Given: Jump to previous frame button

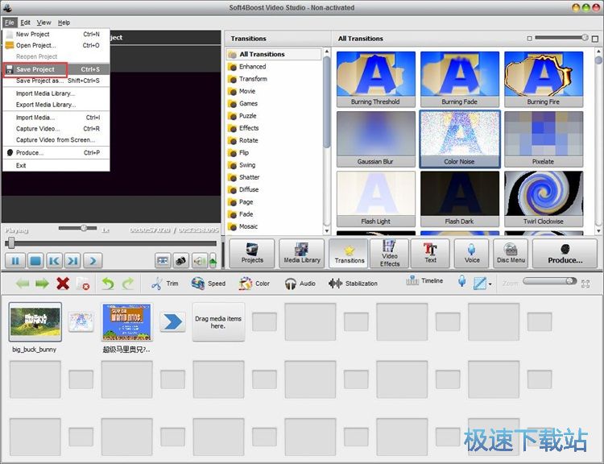Looking at the screenshot, I should click(x=54, y=261).
